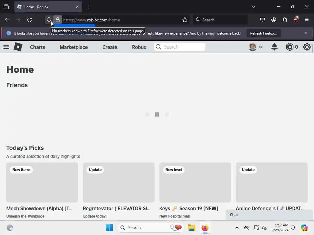
Task: Dismiss the Firefox refresh notification bar
Action: coord(306,33)
